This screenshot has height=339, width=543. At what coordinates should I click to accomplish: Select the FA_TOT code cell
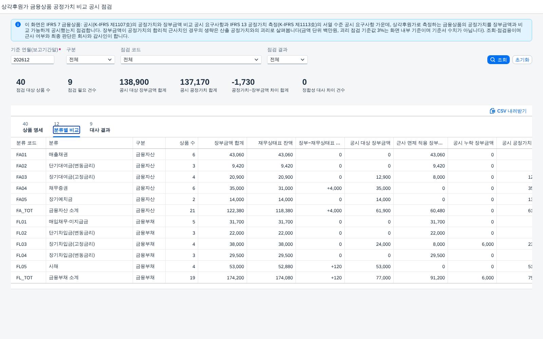[29, 211]
